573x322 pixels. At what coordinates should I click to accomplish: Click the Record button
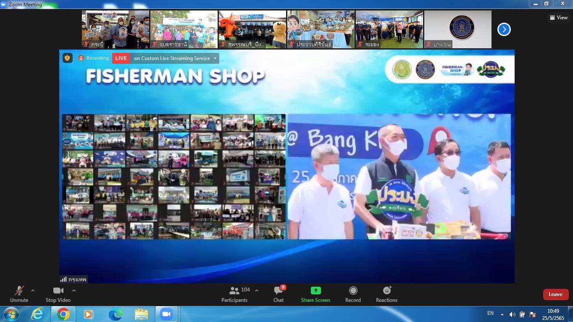click(353, 294)
